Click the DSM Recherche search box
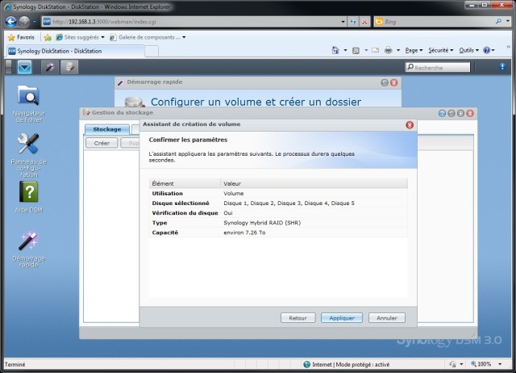The image size is (516, 373). (438, 67)
